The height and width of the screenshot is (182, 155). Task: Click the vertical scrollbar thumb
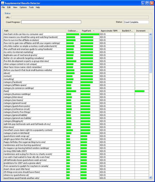(x=150, y=54)
